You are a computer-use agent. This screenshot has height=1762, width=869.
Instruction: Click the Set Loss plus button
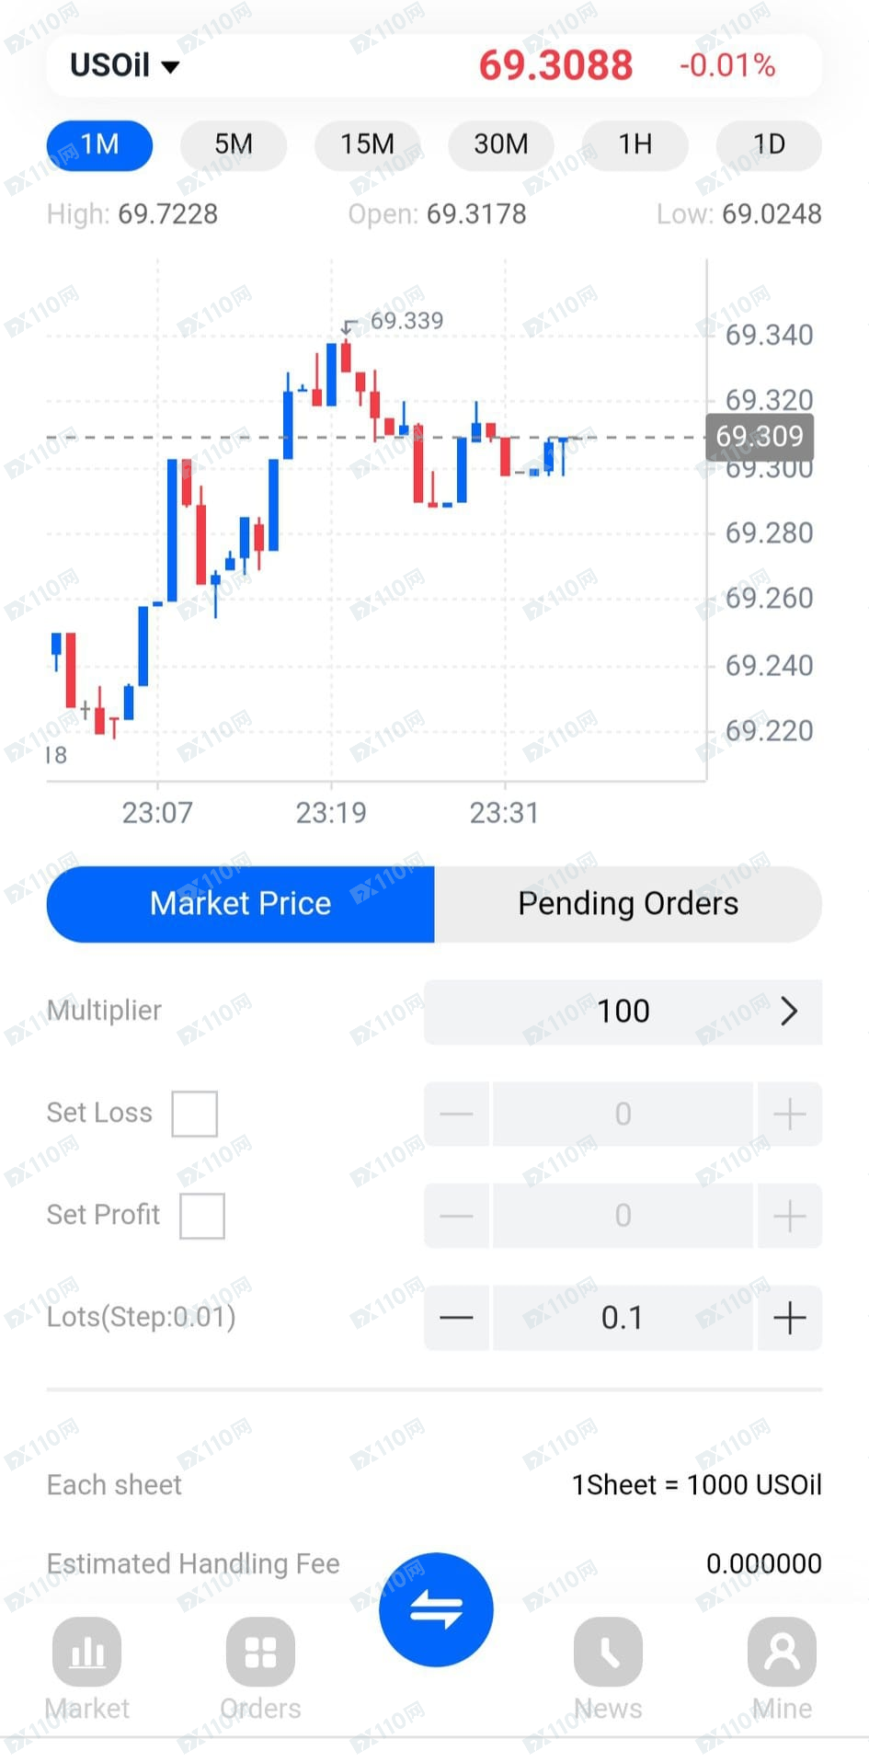[x=789, y=1115]
